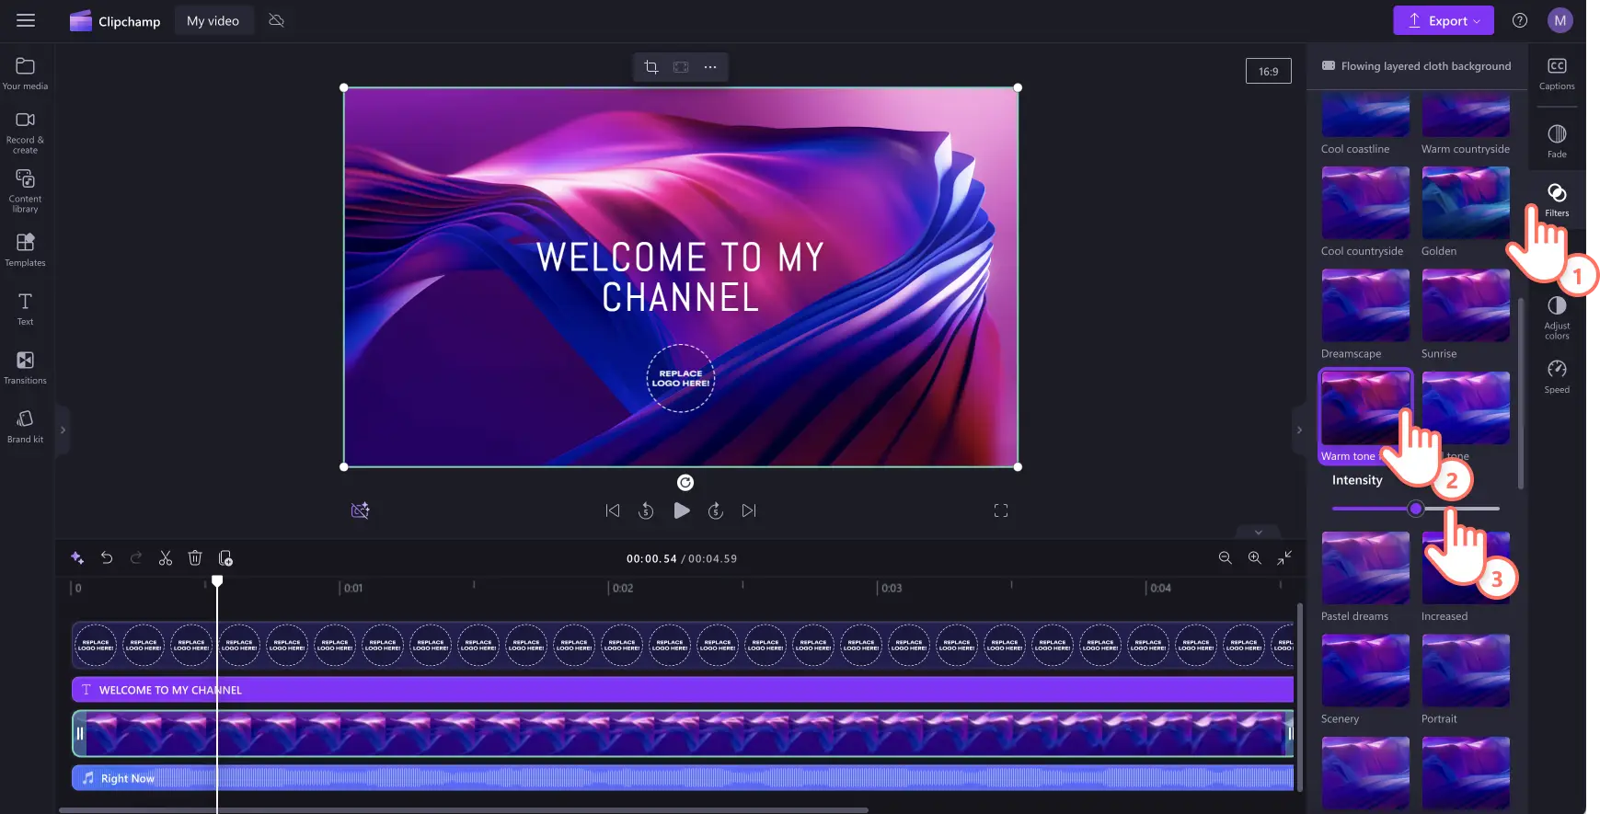1600x814 pixels.
Task: Click the rotate handle below preview
Action: click(x=685, y=483)
